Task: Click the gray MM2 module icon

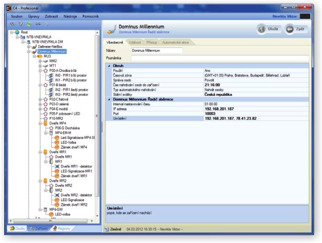Action: pos(46,61)
